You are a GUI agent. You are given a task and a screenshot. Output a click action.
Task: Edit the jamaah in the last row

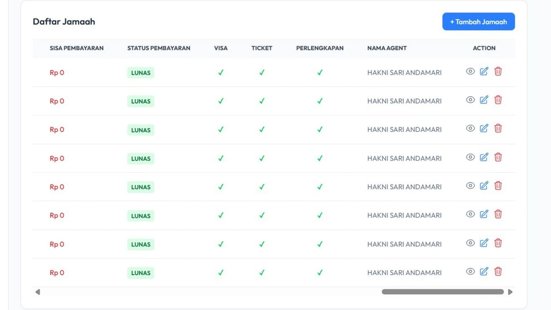point(484,272)
